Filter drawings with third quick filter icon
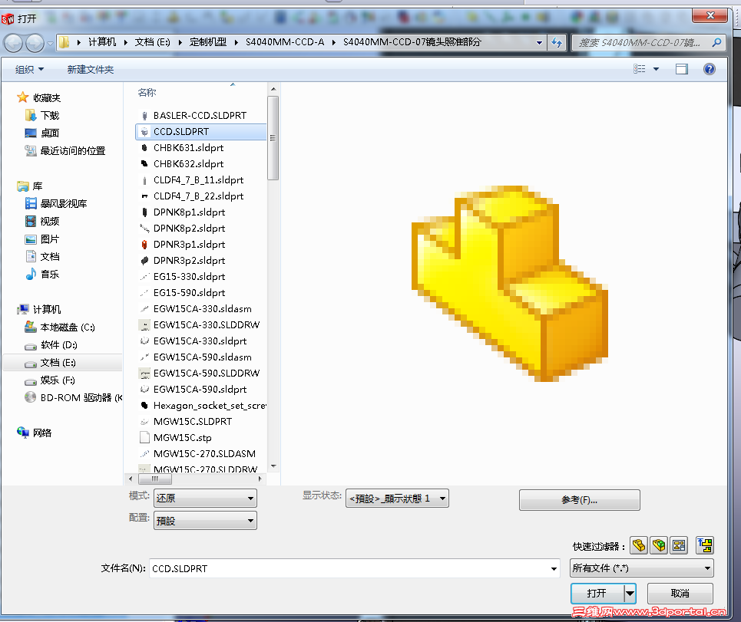 tap(679, 545)
